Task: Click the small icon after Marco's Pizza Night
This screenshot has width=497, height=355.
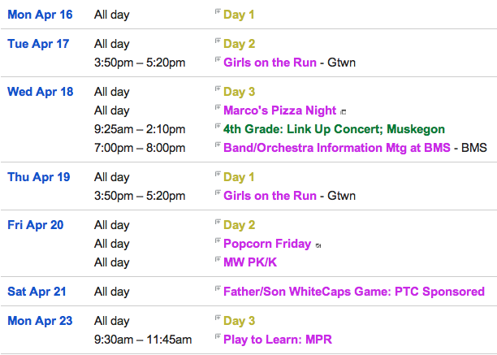Action: [343, 112]
